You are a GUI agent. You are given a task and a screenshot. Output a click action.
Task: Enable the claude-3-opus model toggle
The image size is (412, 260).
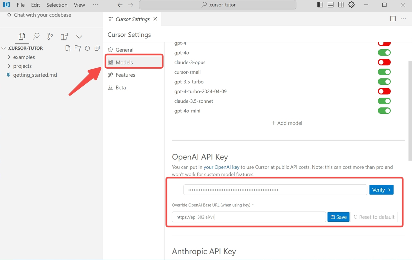[384, 62]
